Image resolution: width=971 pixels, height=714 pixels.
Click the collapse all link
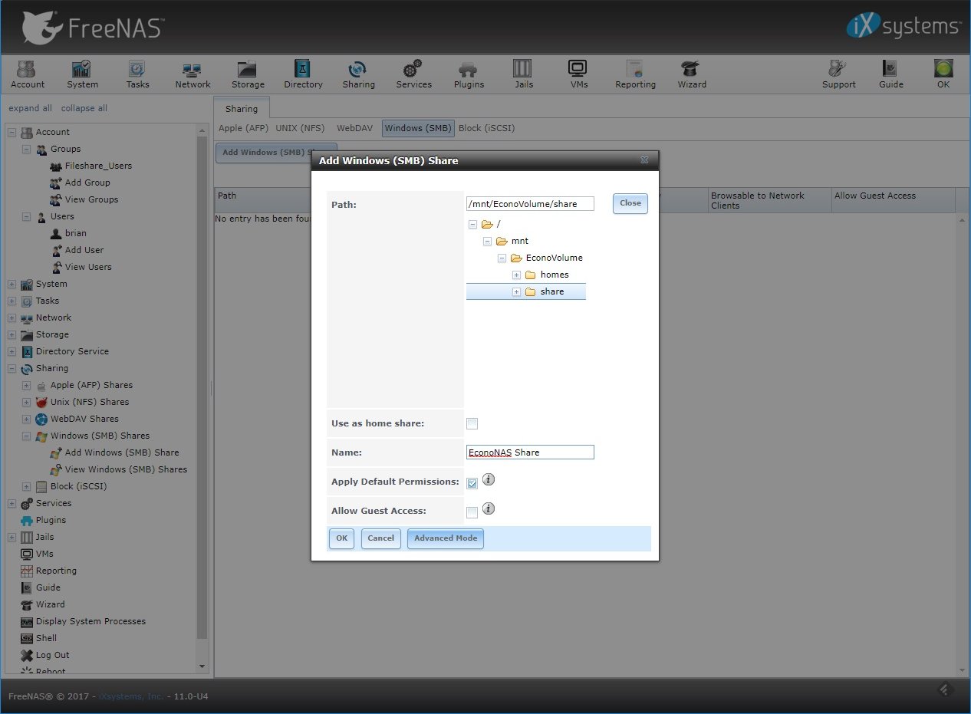[84, 108]
